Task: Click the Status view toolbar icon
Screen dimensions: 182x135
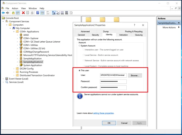Action: [x=71, y=13]
